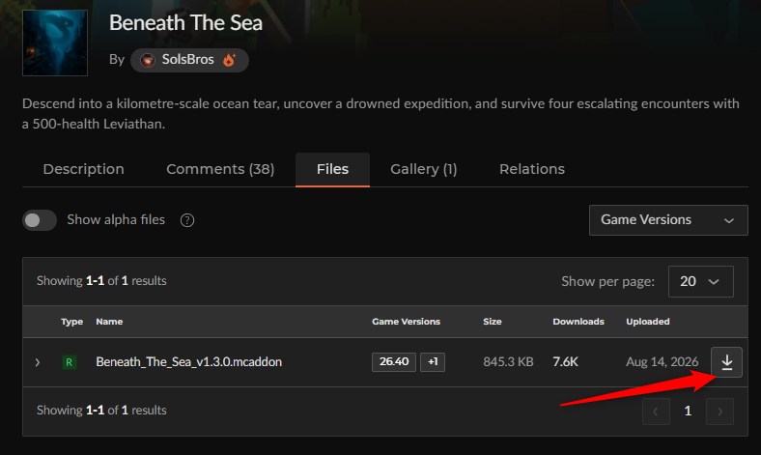Viewport: 761px width, 455px height.
Task: Go to the previous results page arrow
Action: (656, 412)
